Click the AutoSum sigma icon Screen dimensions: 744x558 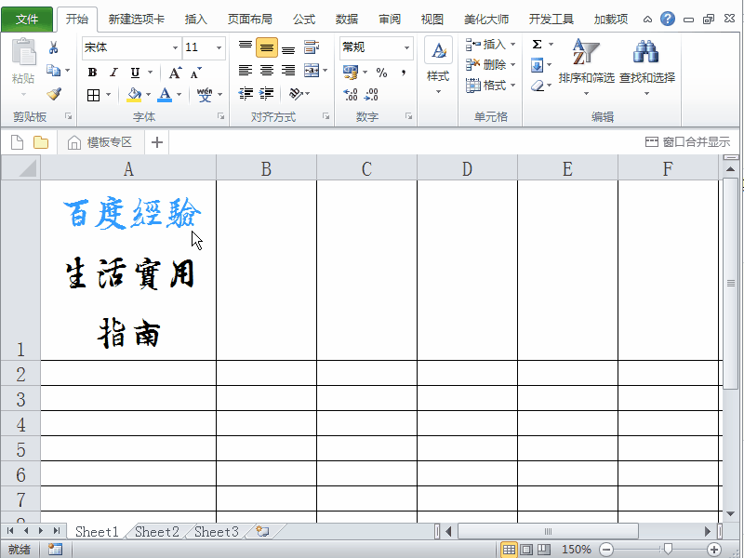click(537, 45)
